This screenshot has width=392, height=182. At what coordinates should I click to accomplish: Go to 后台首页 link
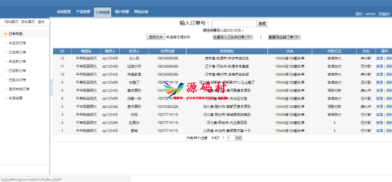click(x=28, y=22)
